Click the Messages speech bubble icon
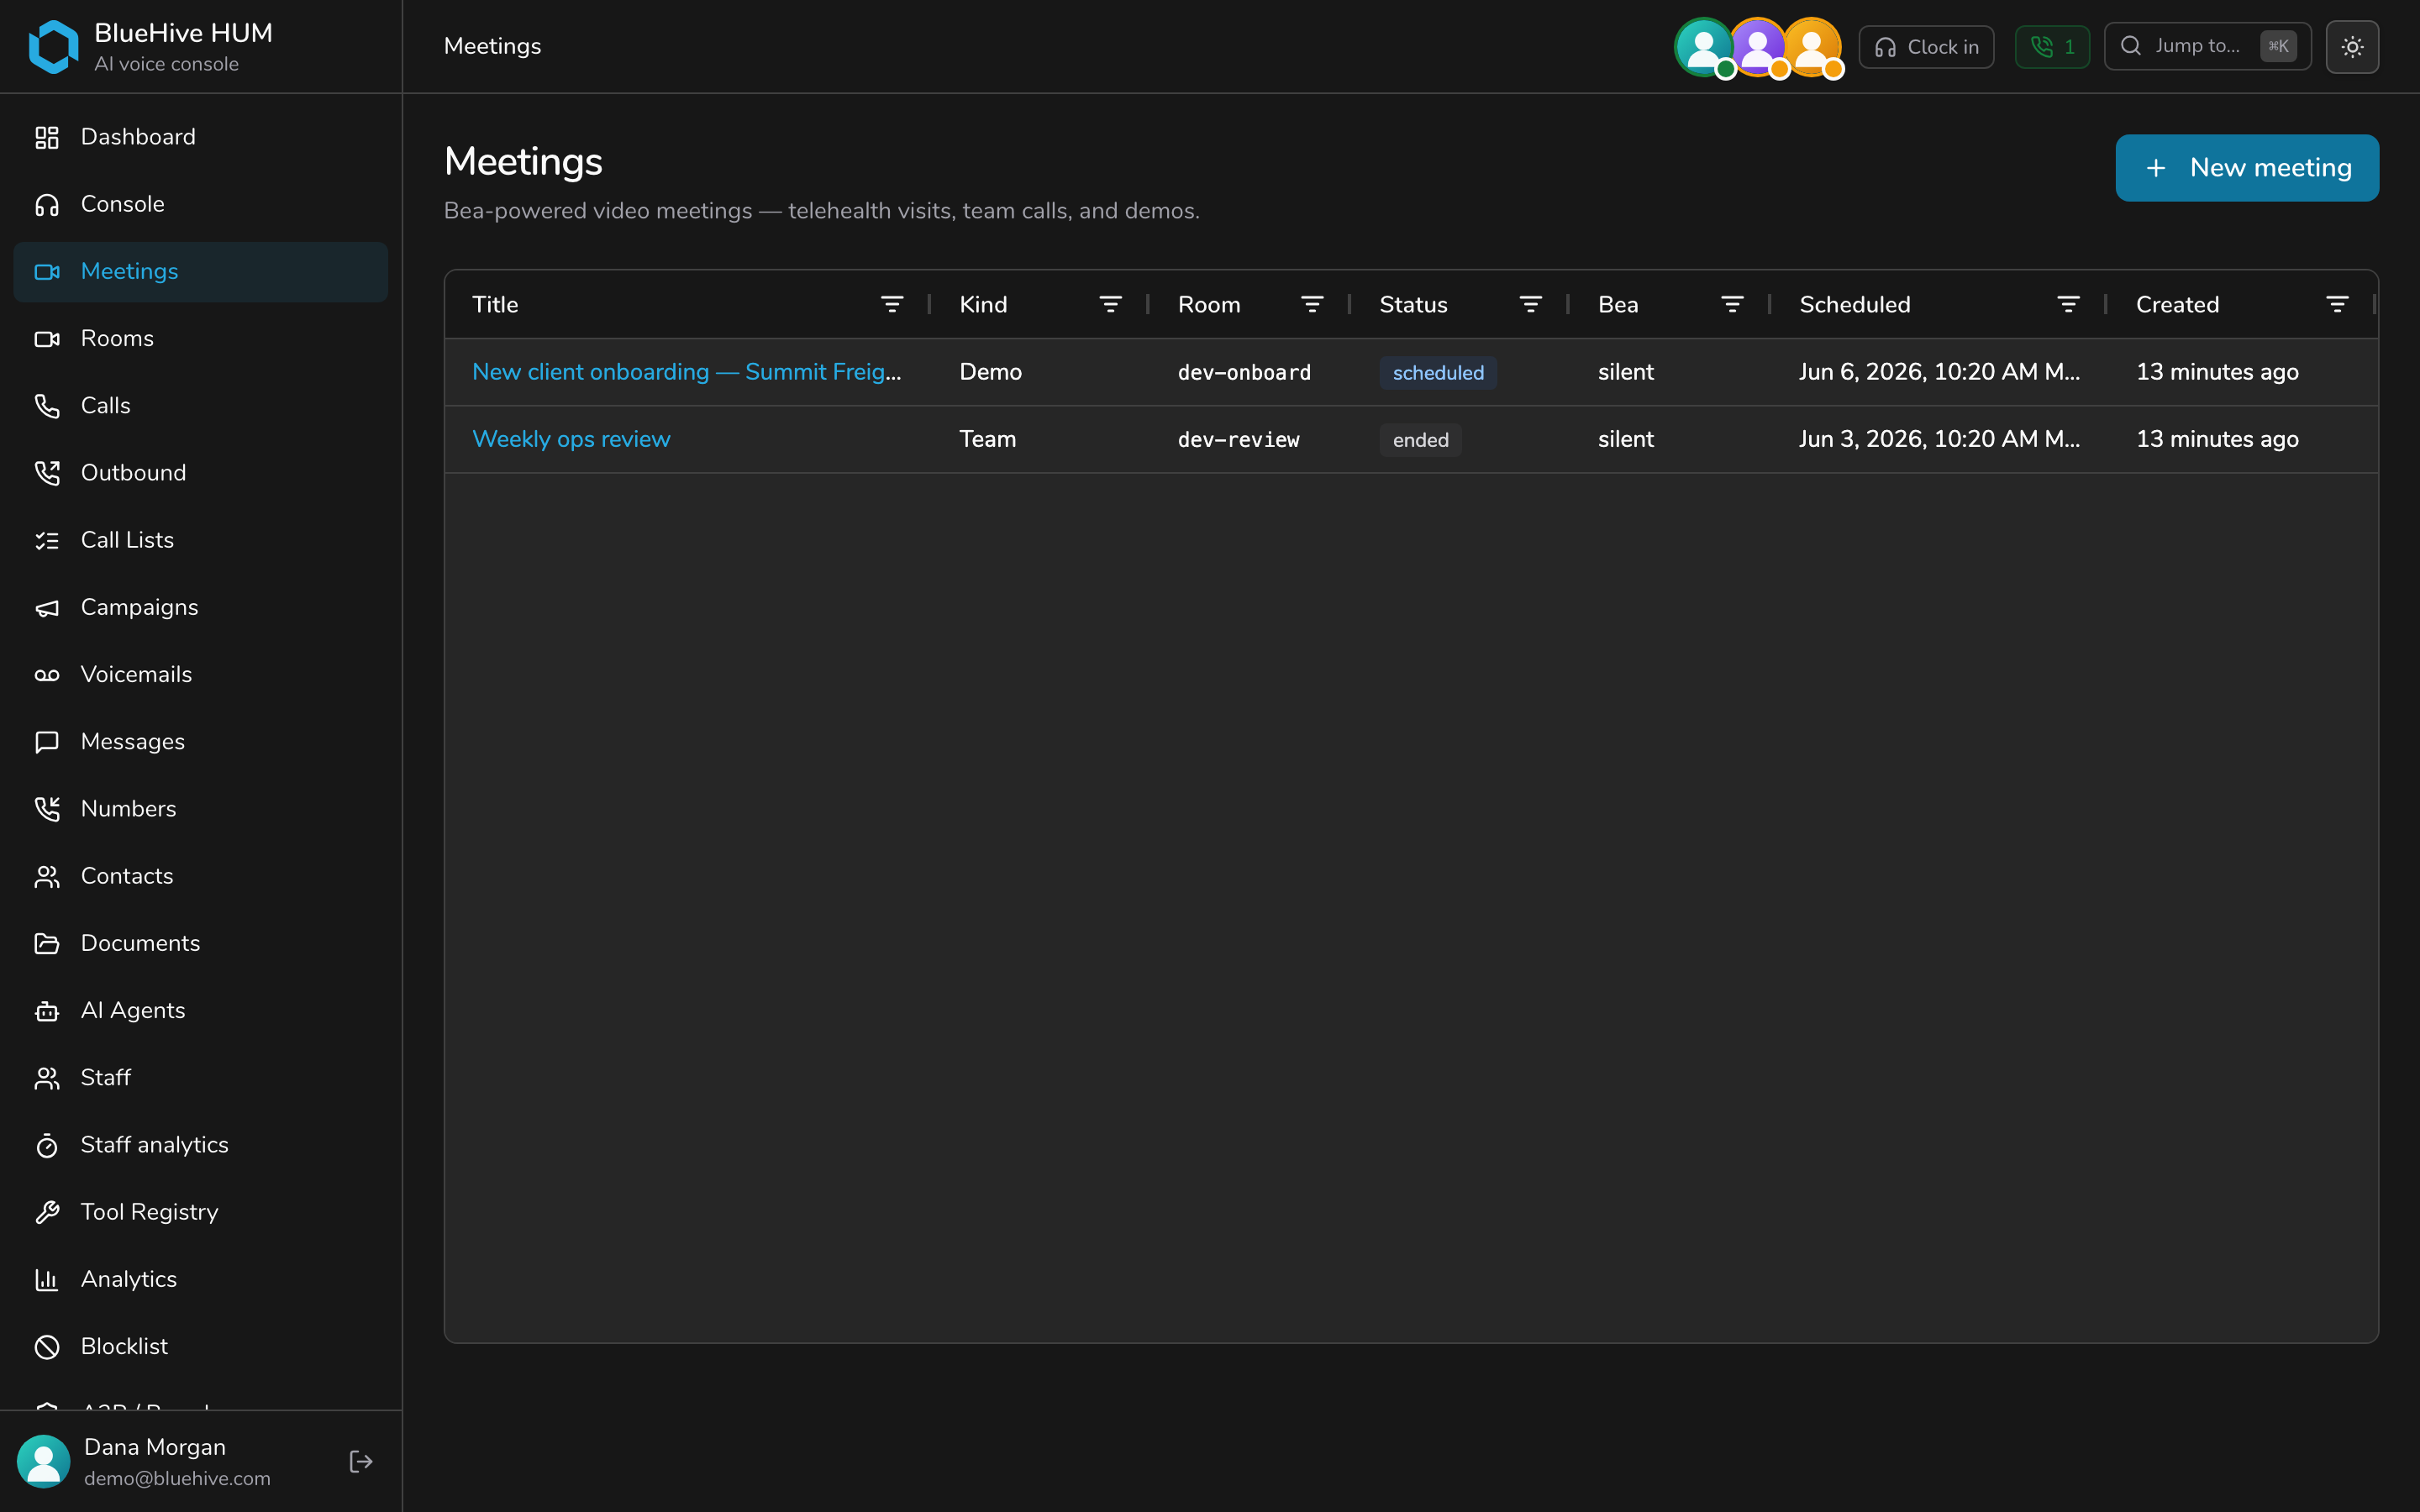The width and height of the screenshot is (2420, 1512). pos(47,742)
